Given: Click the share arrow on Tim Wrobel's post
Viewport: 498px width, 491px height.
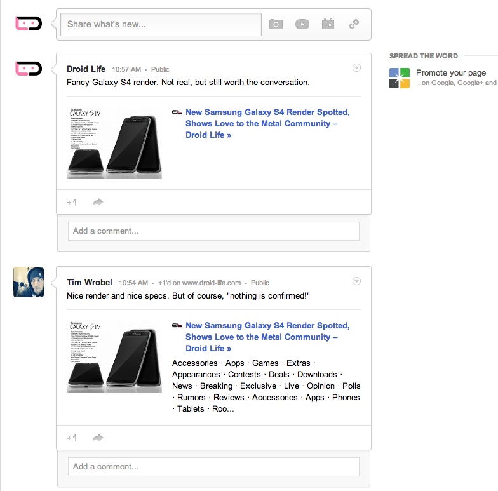Looking at the screenshot, I should [x=98, y=438].
